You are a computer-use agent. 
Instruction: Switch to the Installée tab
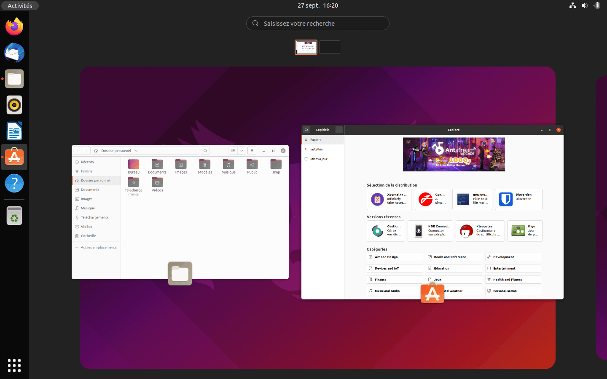coord(316,149)
